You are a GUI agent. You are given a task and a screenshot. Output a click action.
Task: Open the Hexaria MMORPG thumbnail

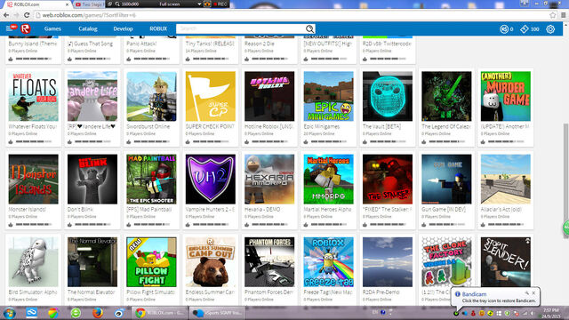click(x=269, y=180)
